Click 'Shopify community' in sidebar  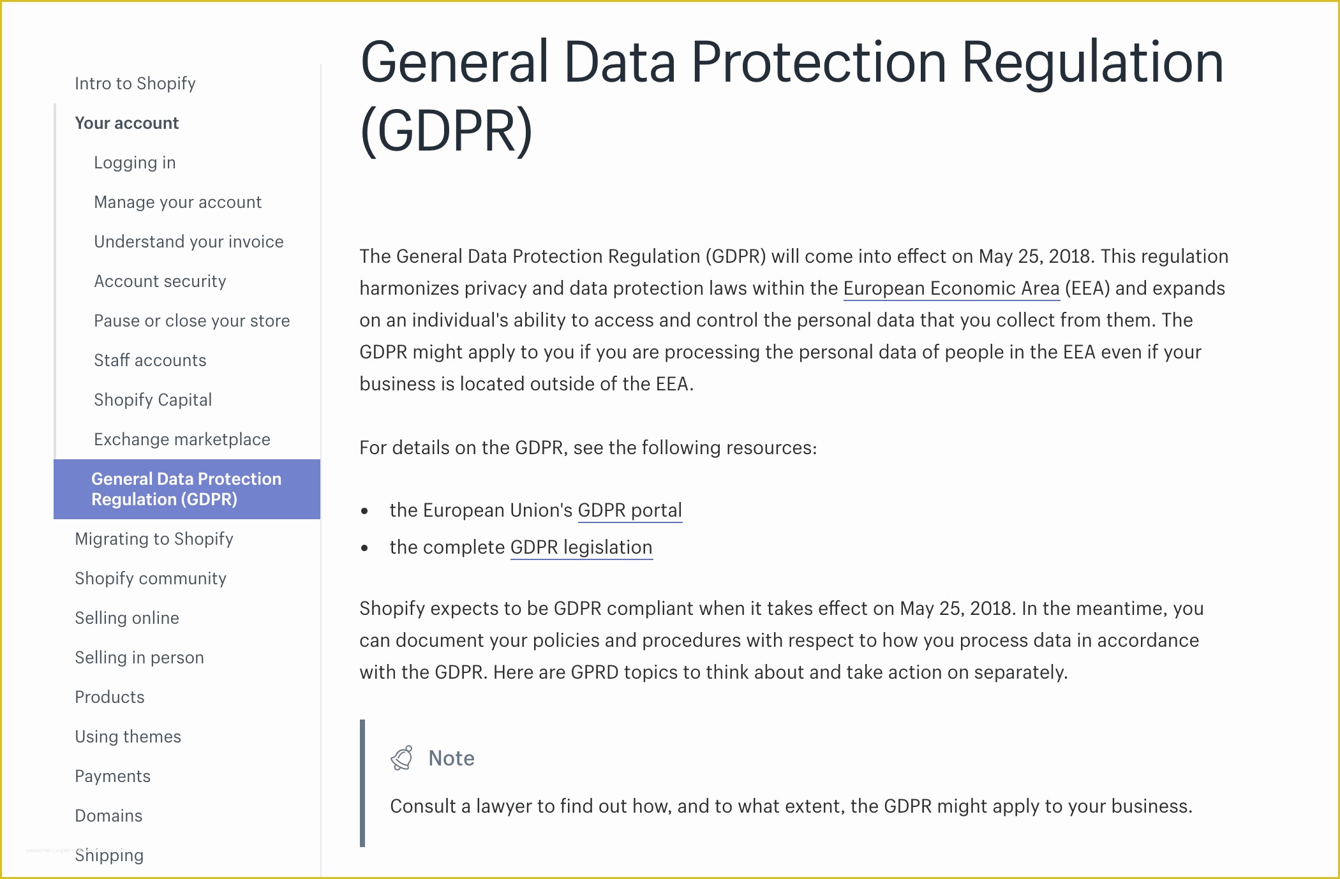tap(152, 578)
